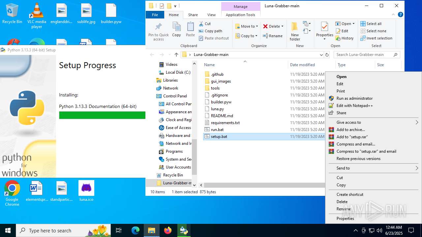The height and width of the screenshot is (237, 422).
Task: Open the Application Tools tab
Action: (240, 15)
